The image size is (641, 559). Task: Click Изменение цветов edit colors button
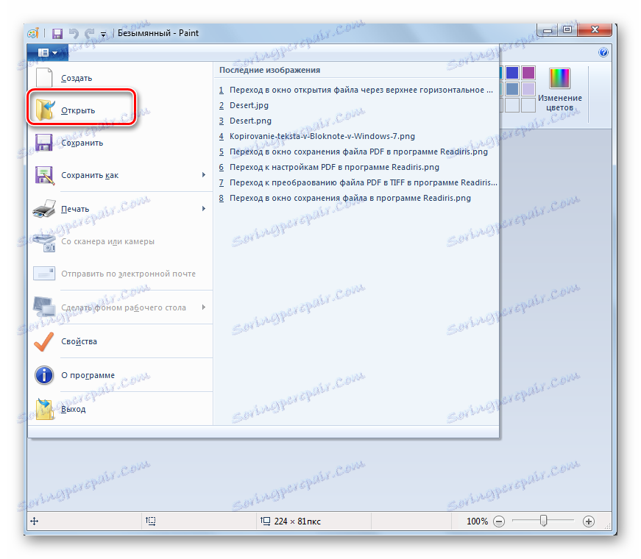pos(559,90)
